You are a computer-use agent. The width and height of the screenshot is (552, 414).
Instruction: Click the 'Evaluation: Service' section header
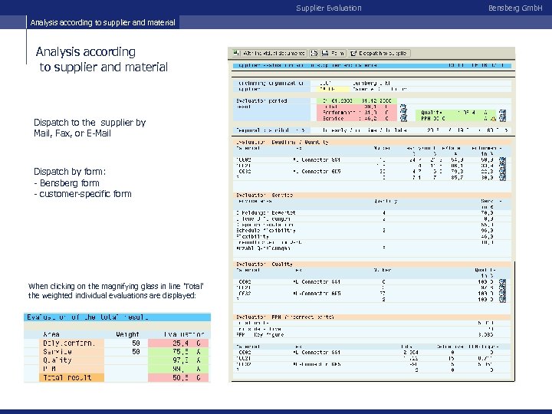click(x=371, y=195)
